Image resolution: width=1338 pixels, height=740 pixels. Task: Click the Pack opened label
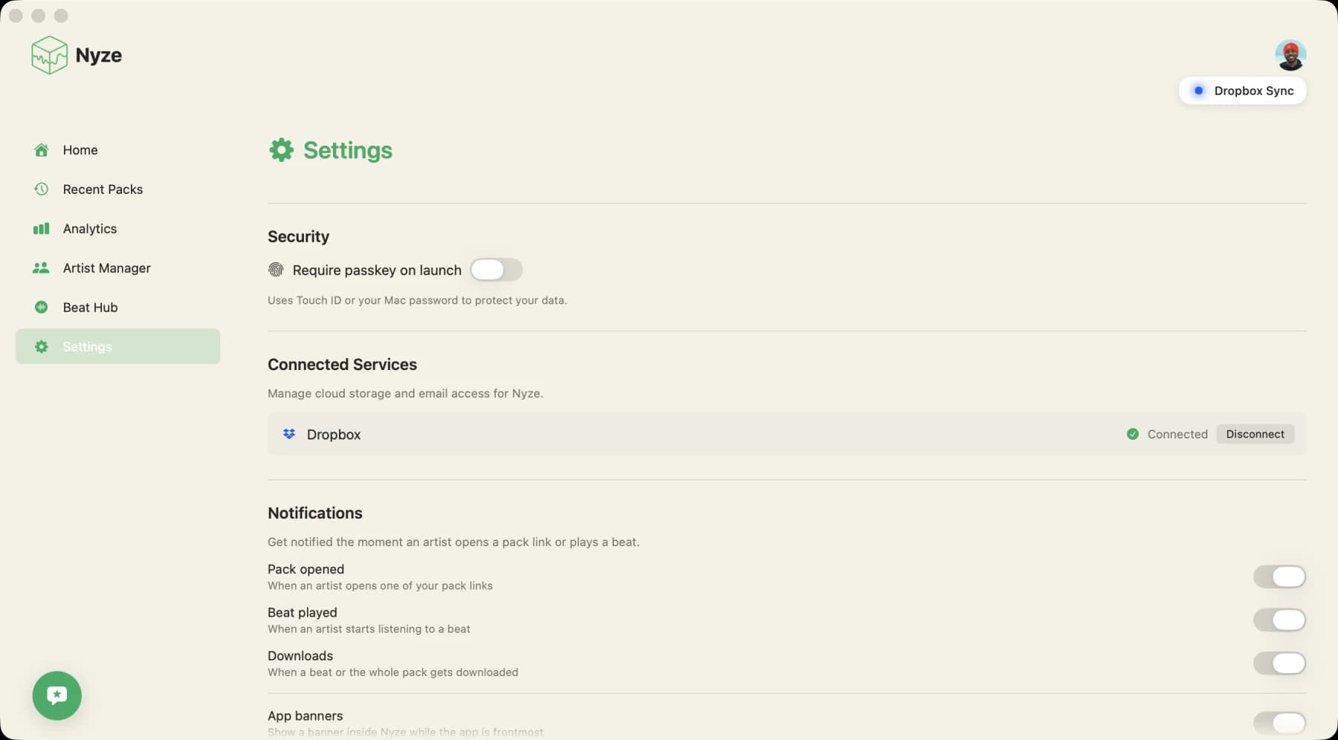[306, 570]
